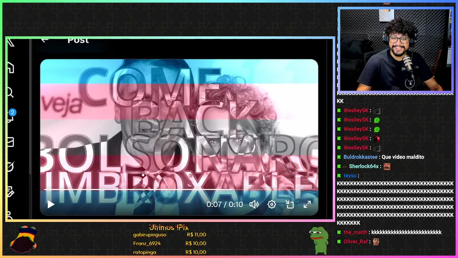The image size is (458, 258).
Task: Seek on the video progress bar
Action: (179, 189)
